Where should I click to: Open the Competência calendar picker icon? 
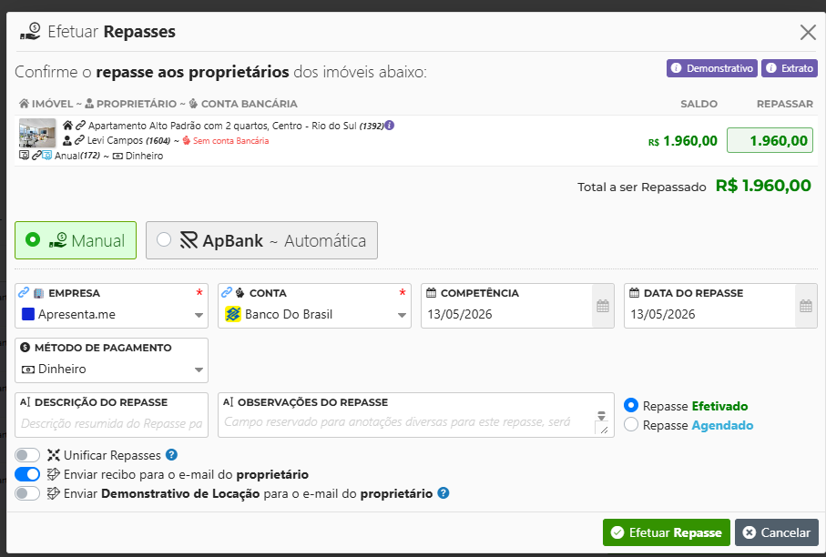pos(603,306)
